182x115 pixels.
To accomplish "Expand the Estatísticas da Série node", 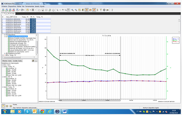I will tap(5, 54).
